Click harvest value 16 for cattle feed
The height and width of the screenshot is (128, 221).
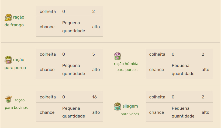(x=94, y=97)
